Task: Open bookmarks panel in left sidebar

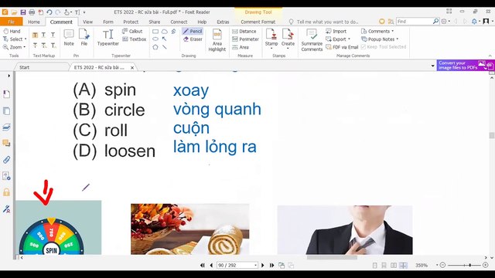Action: [6, 94]
